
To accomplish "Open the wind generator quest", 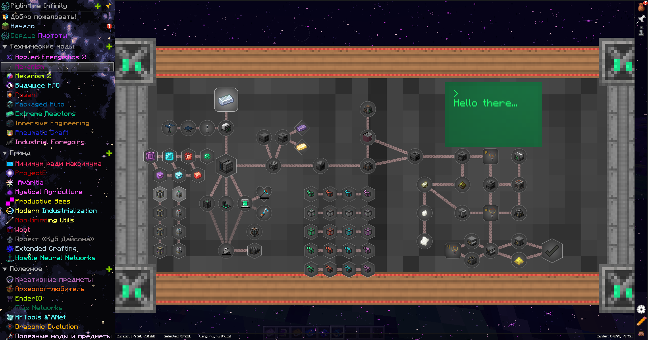I will (207, 128).
